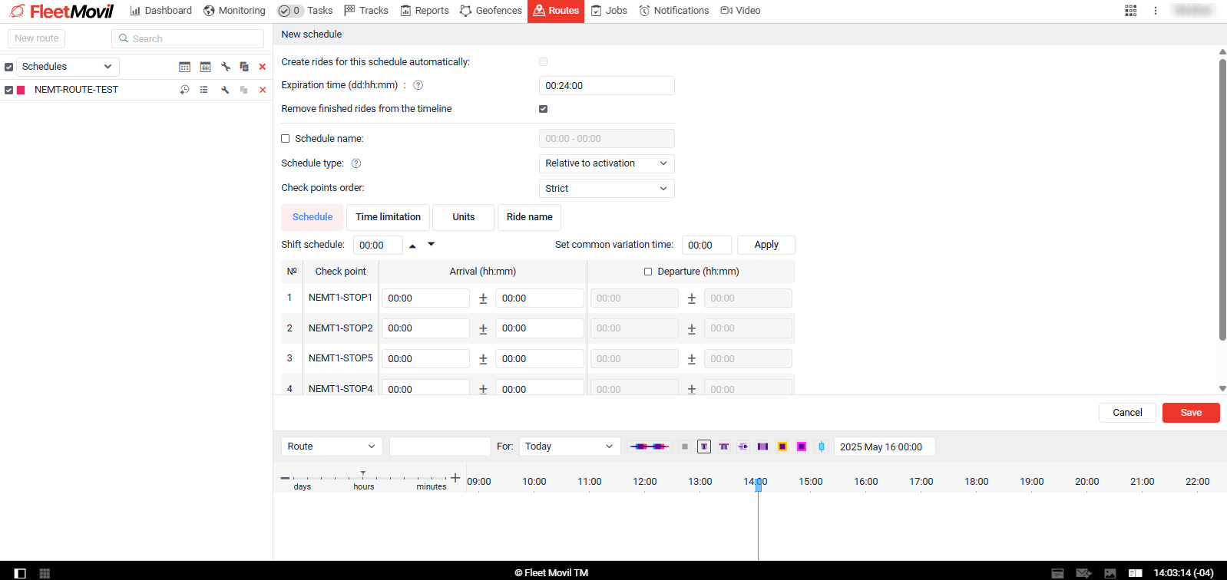Click the red Save button
This screenshot has width=1227, height=580.
pos(1191,413)
